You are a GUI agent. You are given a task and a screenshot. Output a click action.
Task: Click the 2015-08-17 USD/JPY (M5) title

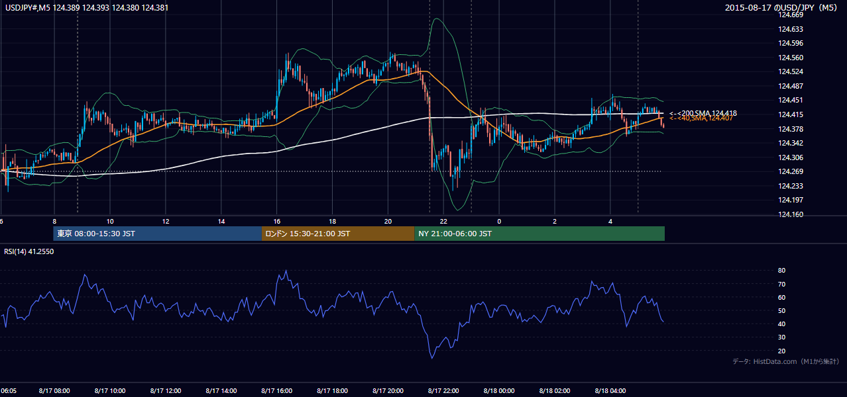[782, 7]
